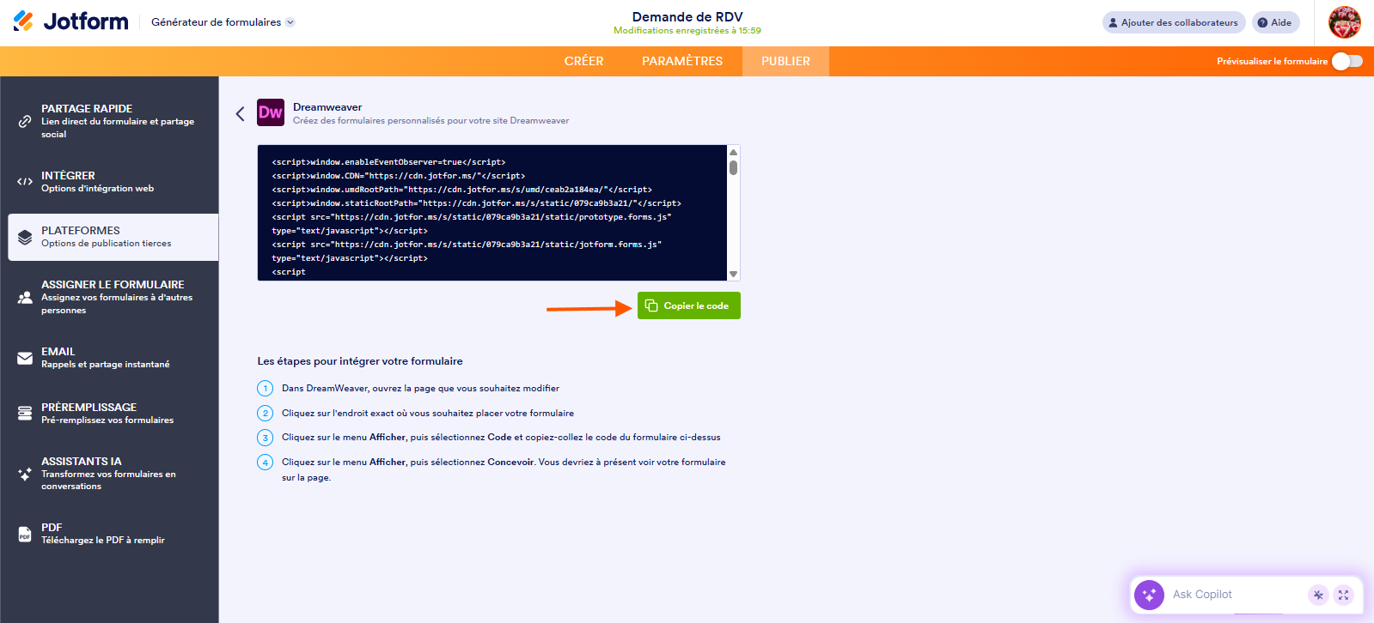Viewport: 1374px width, 623px height.
Task: Open ASSISTANTS IA sidebar section
Action: pos(113,474)
